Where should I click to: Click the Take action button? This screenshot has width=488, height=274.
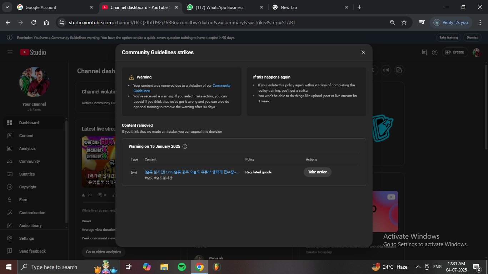tap(318, 172)
